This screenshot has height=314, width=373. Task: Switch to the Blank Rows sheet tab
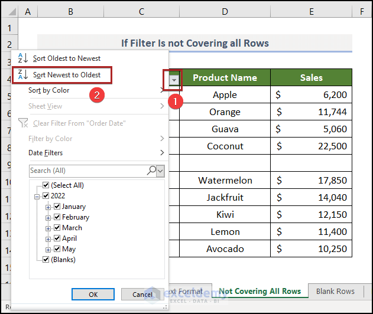click(x=335, y=291)
